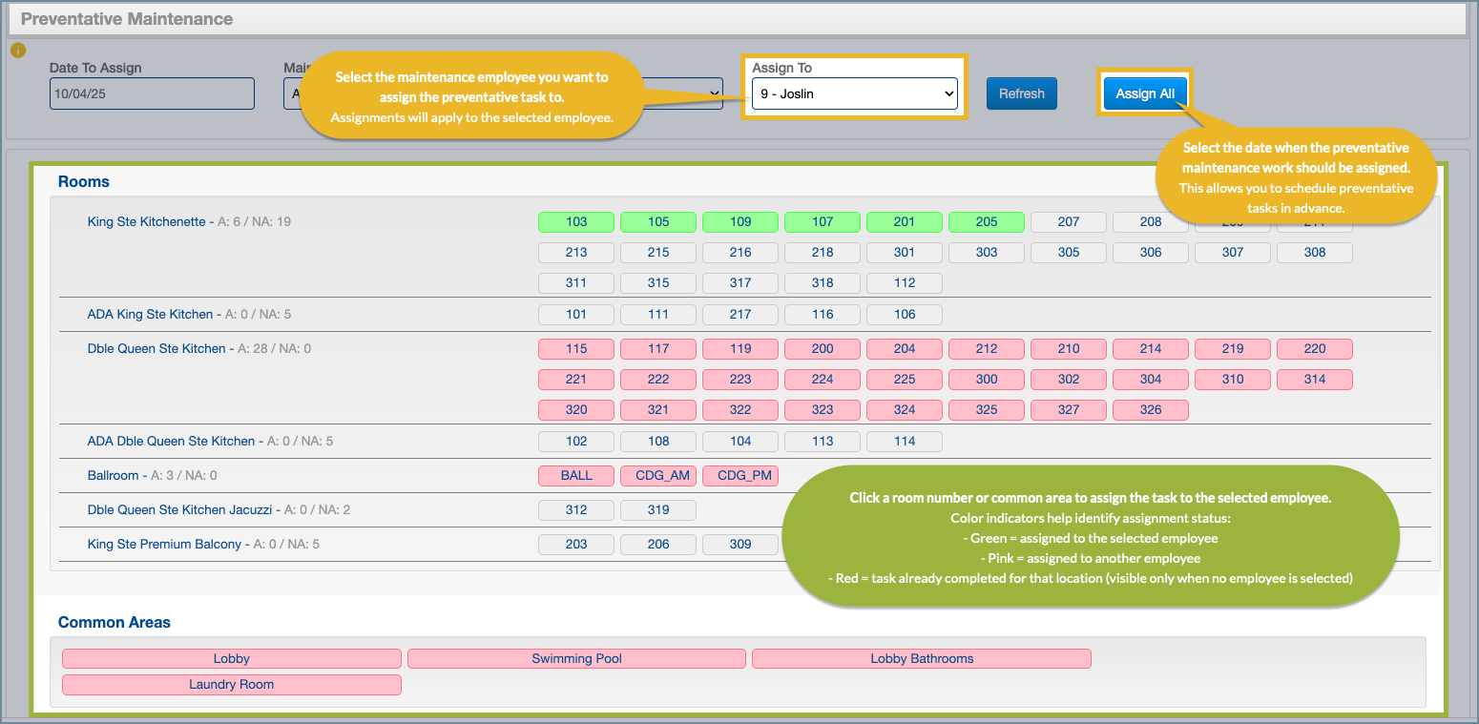This screenshot has height=724, width=1479.
Task: Toggle green room 205 assignment
Action: pyautogui.click(x=987, y=222)
